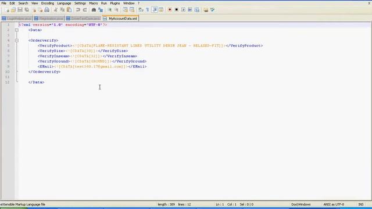
Task: Toggle the INS insert mode indicator
Action: pos(361,204)
